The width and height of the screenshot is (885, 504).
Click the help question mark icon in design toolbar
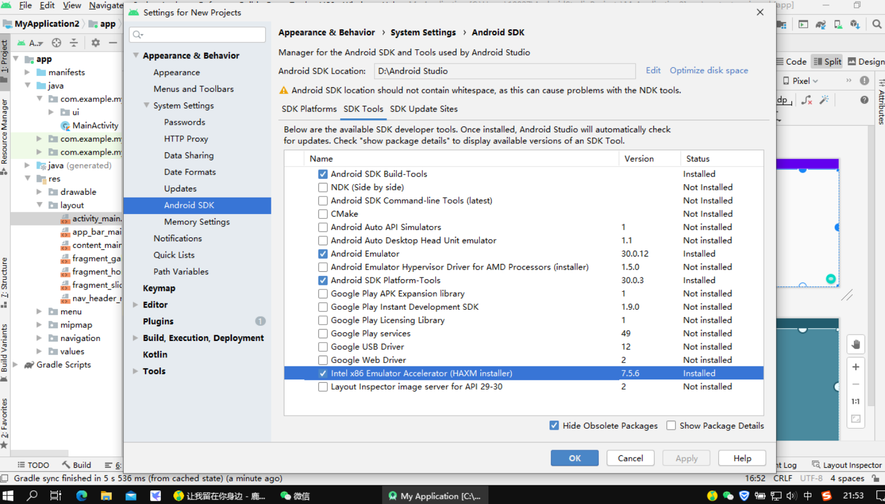coord(864,100)
